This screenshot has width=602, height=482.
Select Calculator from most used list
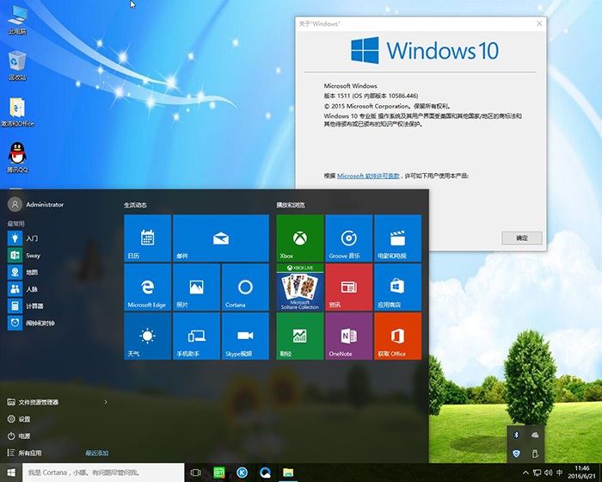pyautogui.click(x=34, y=306)
